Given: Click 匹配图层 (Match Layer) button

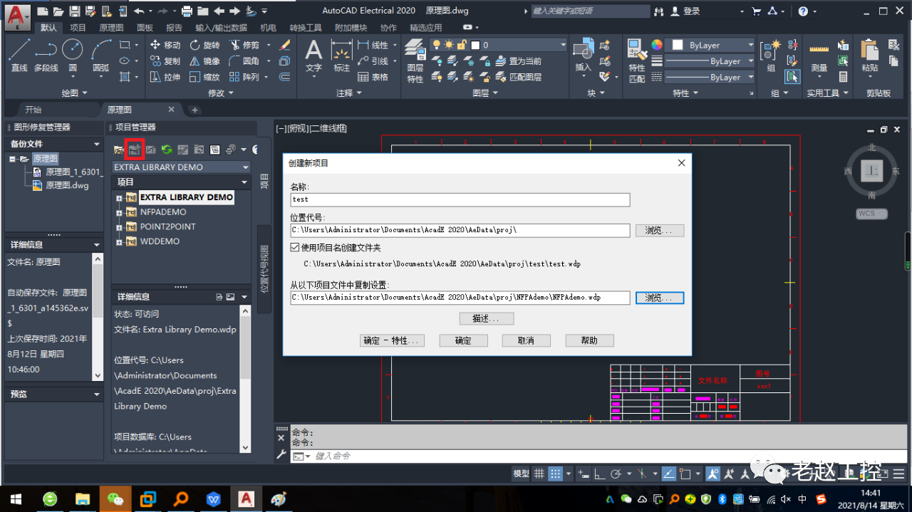Looking at the screenshot, I should 518,77.
